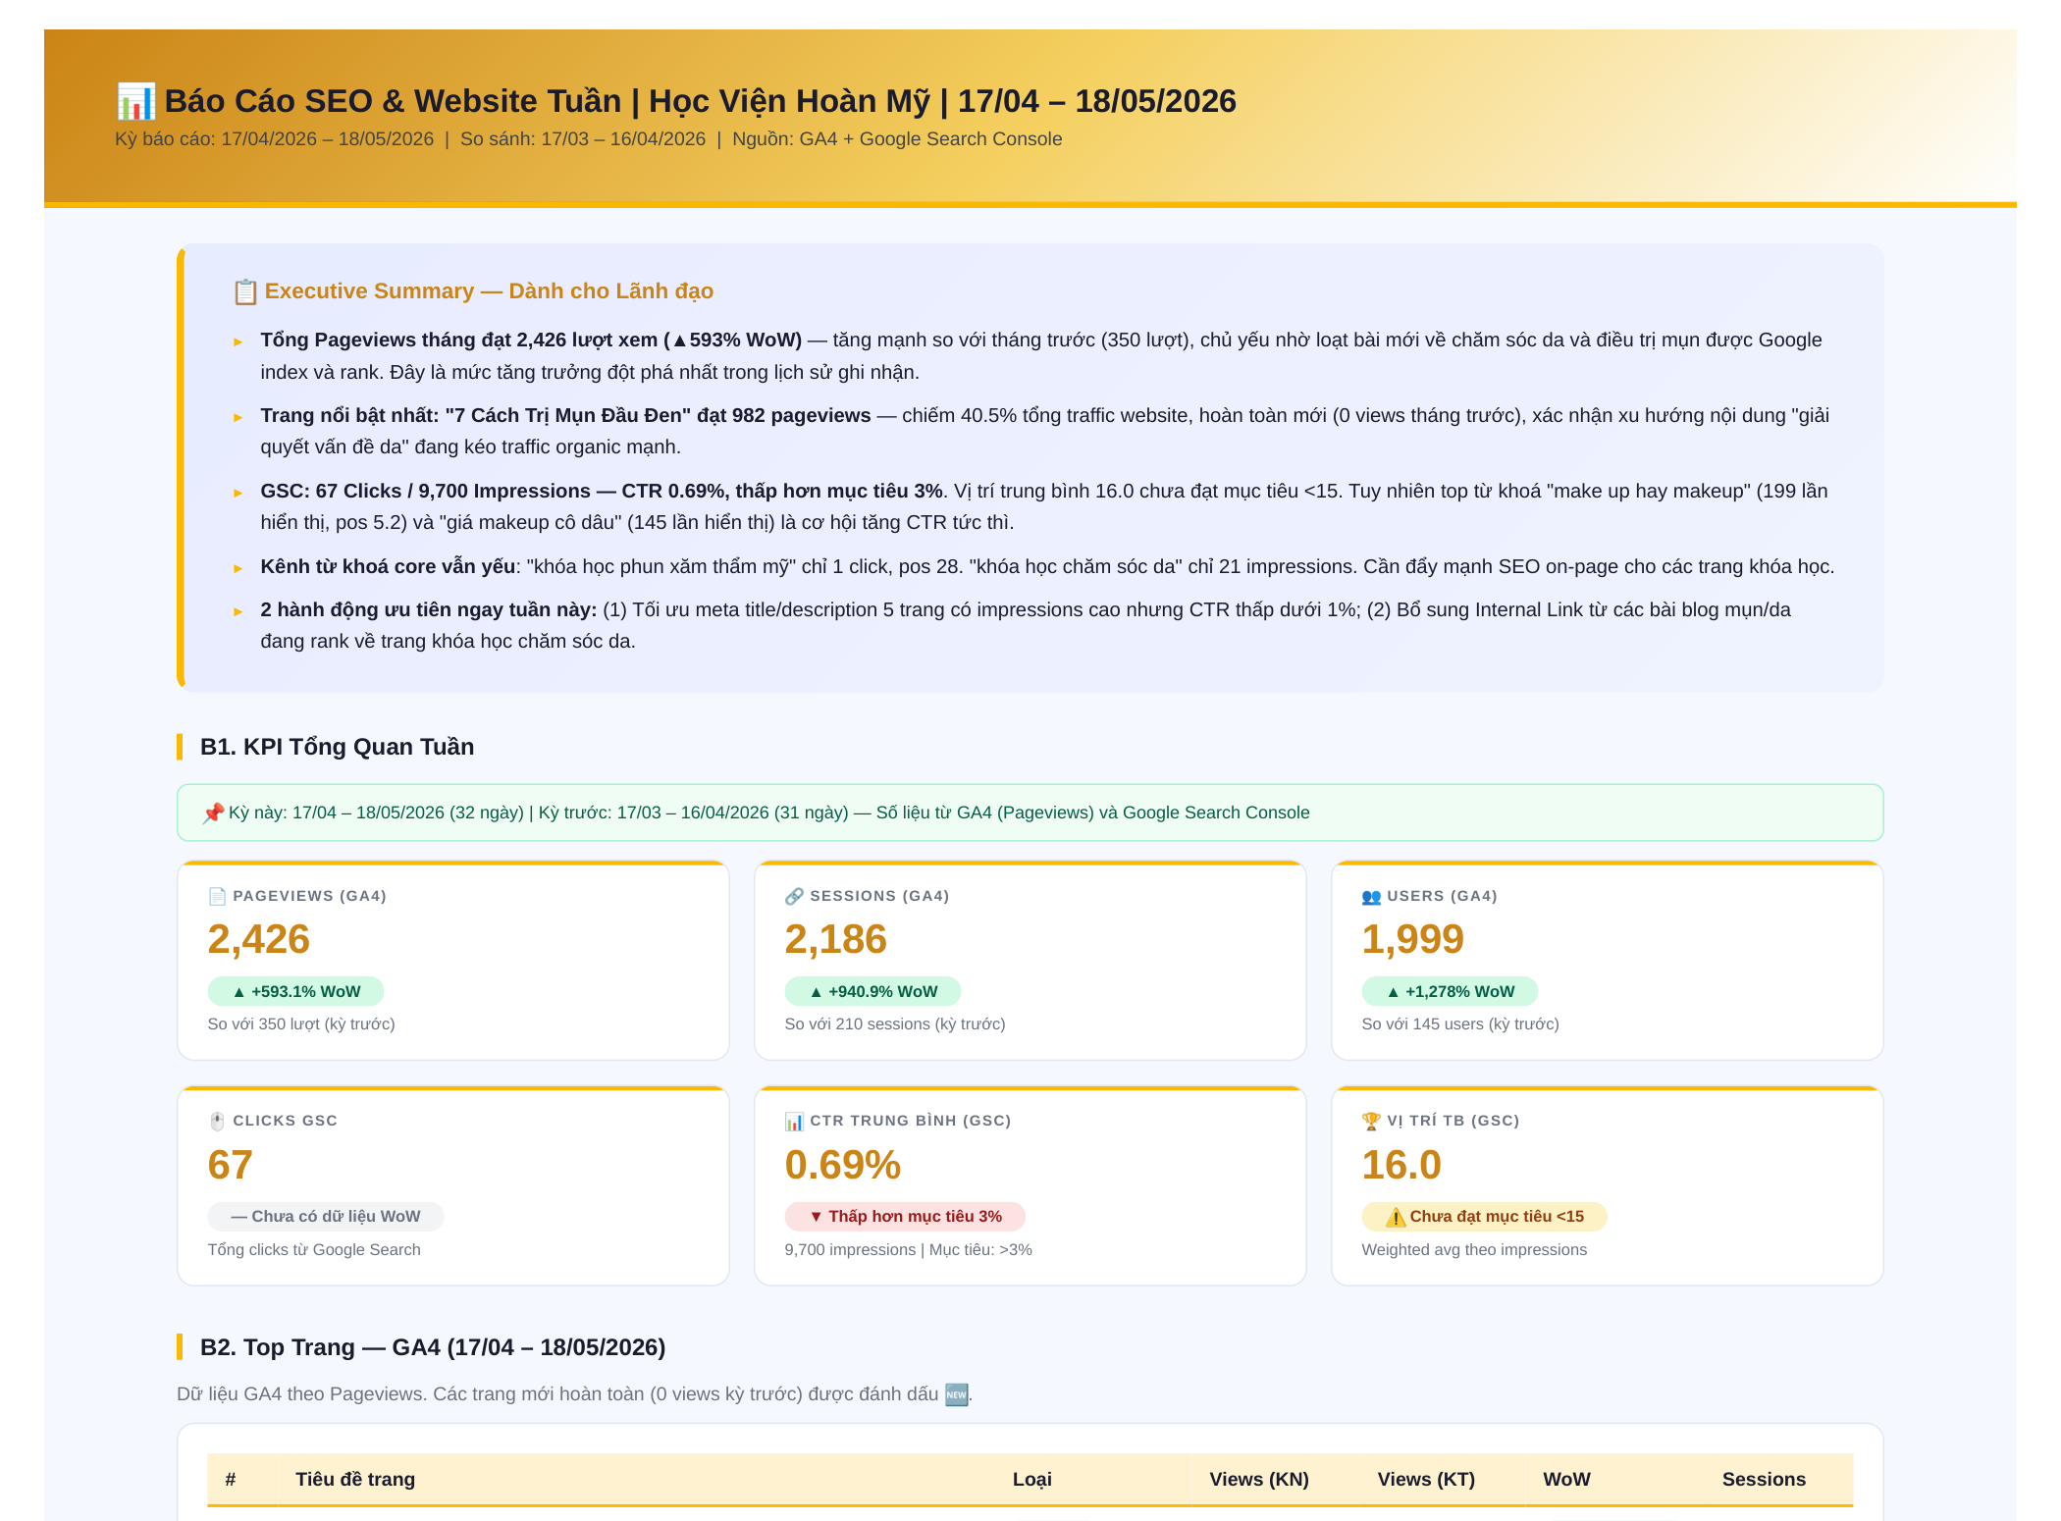Click the warning icon in Chưa đạt mục tiêu badge
This screenshot has height=1521, width=2061.
(1396, 1217)
